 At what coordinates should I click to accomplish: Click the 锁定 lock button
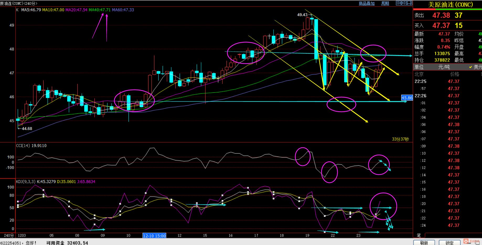(449, 243)
